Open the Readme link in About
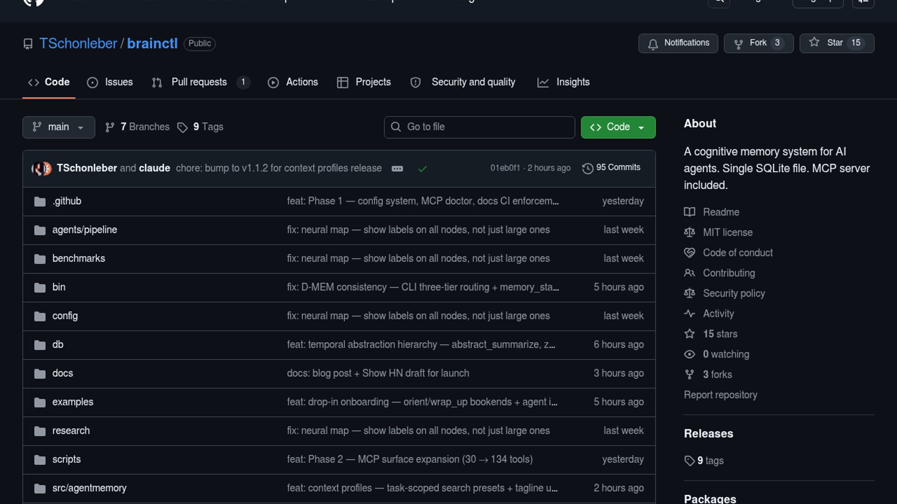 (x=721, y=212)
